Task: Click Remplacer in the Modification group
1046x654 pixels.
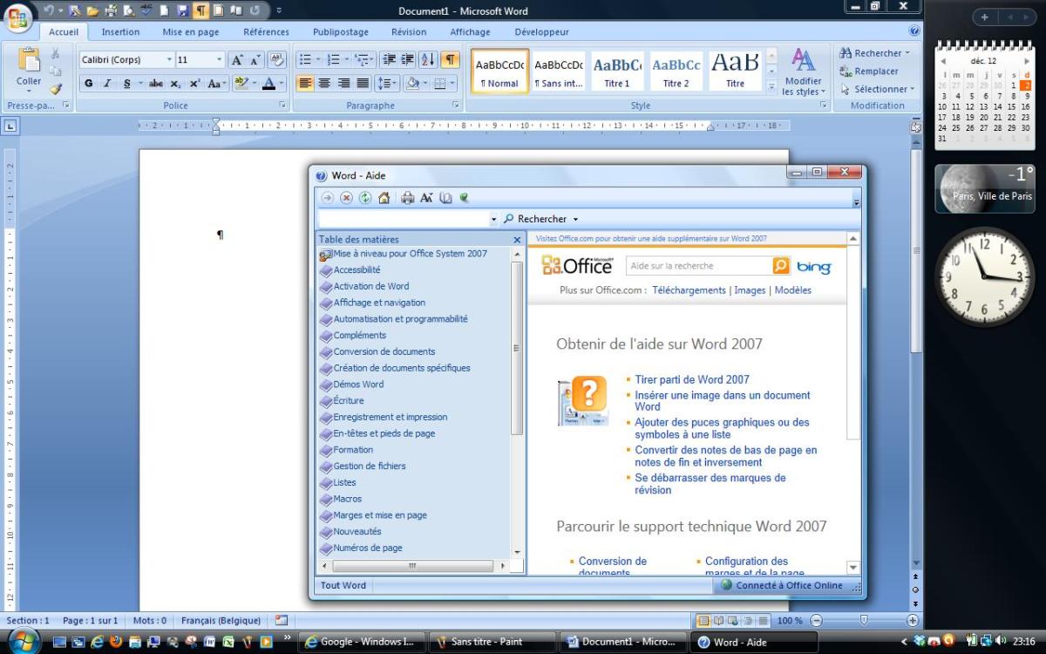Action: coord(869,72)
